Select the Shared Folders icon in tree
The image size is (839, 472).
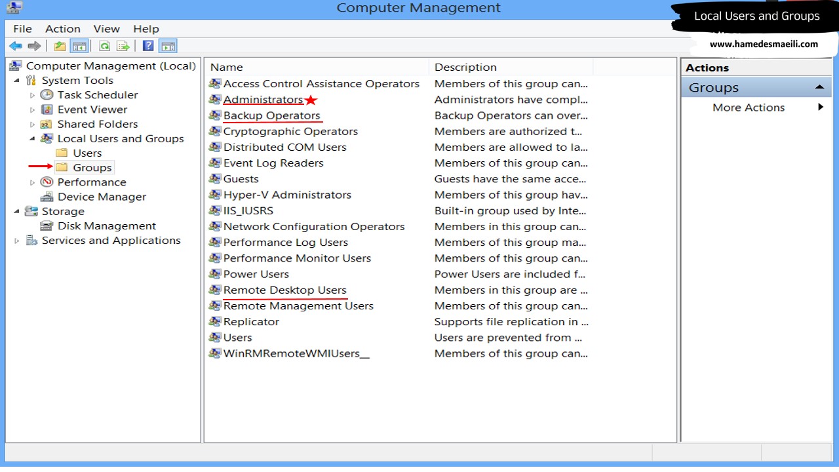47,124
